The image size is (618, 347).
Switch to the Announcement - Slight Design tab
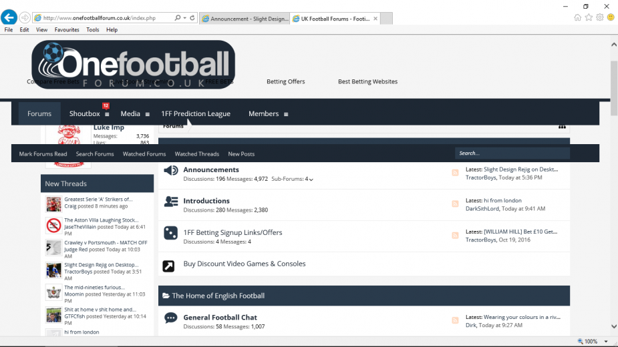245,19
